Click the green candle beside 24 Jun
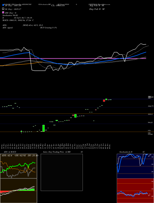Image resolution: width=154 pixels, height=203 pixels. tap(75, 116)
